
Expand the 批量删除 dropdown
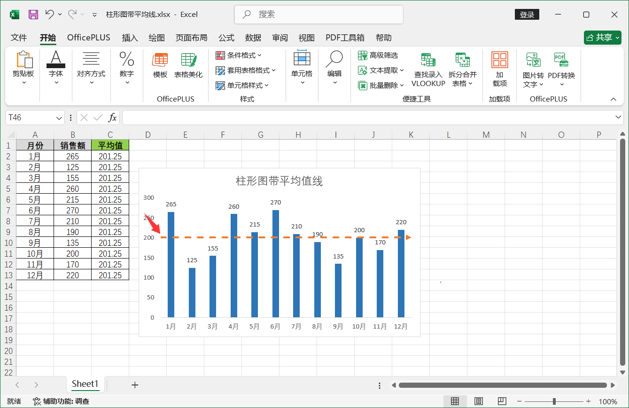[x=381, y=86]
